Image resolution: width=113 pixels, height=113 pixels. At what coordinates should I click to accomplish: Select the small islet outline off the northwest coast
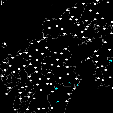pyautogui.click(x=27, y=40)
